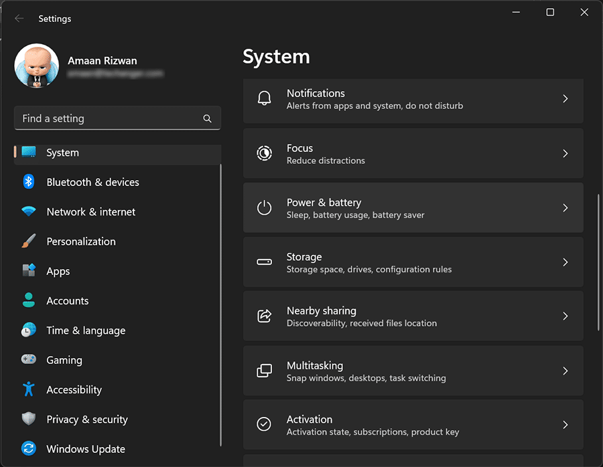Click the Notifications bell icon
The height and width of the screenshot is (467, 603).
265,99
